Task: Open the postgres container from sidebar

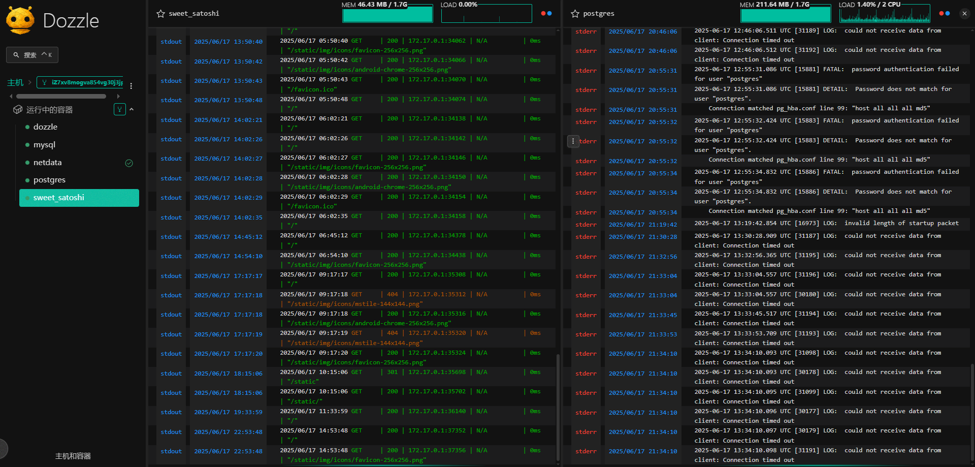Action: (x=49, y=180)
